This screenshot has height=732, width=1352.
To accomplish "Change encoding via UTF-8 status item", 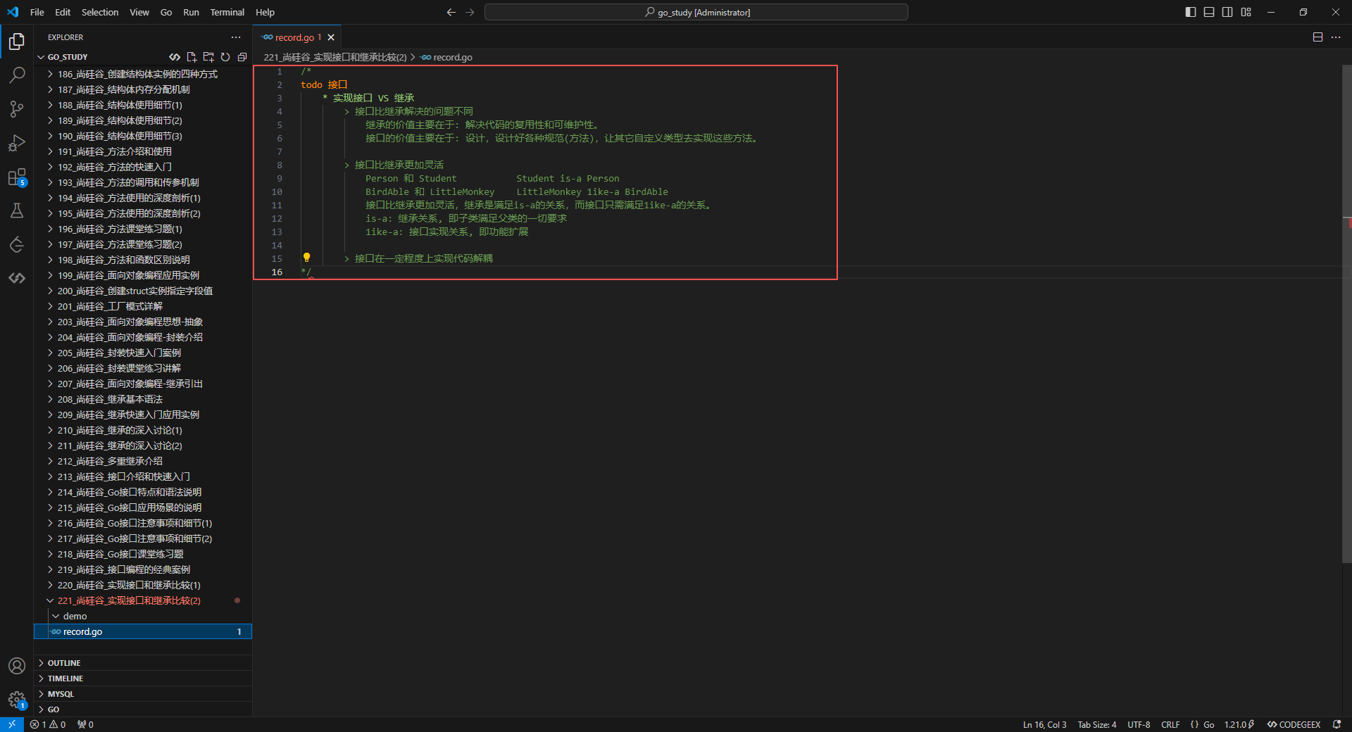I will point(1139,724).
